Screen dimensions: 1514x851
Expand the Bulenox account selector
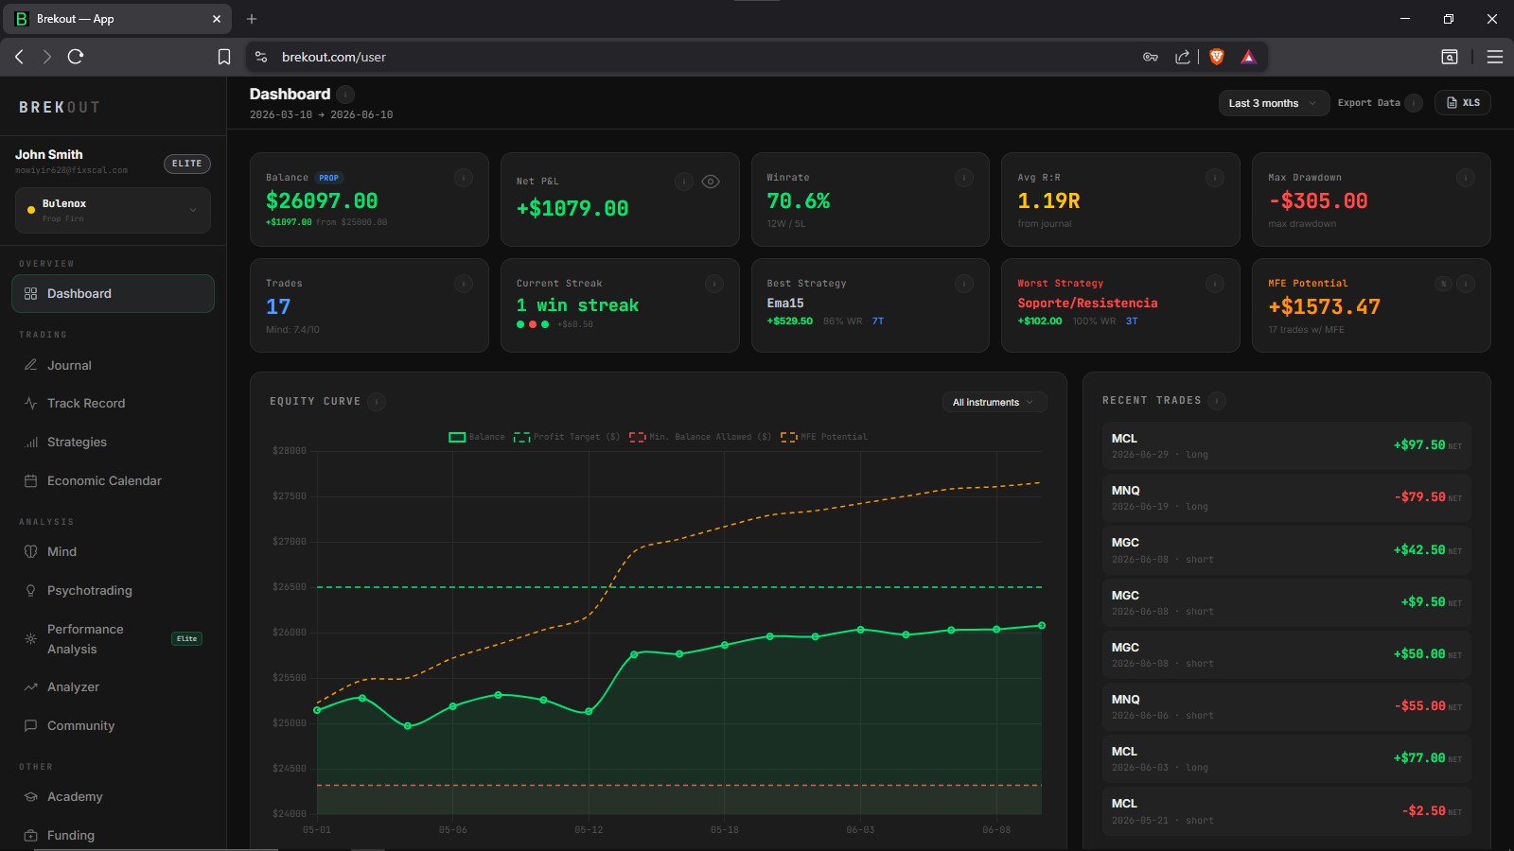(x=113, y=210)
